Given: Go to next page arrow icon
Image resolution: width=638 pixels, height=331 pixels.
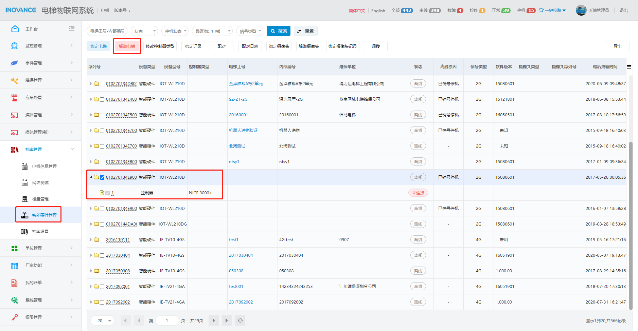Looking at the screenshot, I should tap(213, 320).
